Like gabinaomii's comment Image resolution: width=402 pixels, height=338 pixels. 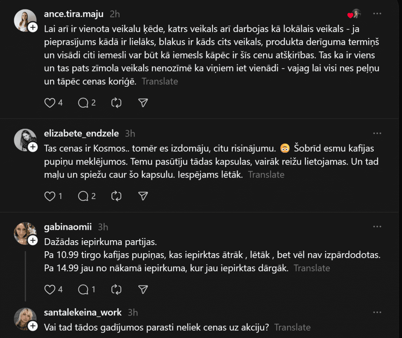(x=50, y=290)
